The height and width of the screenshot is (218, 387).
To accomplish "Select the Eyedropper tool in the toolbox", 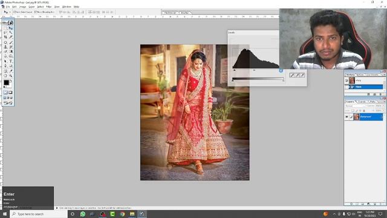I will tap(11, 71).
